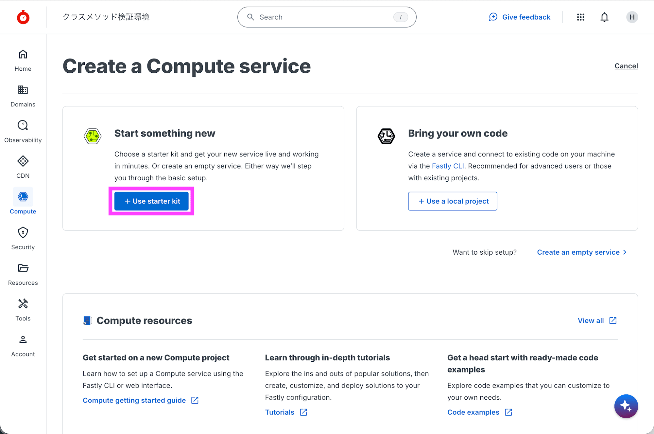Open Resources in the sidebar
Viewport: 654px width, 434px height.
(23, 274)
